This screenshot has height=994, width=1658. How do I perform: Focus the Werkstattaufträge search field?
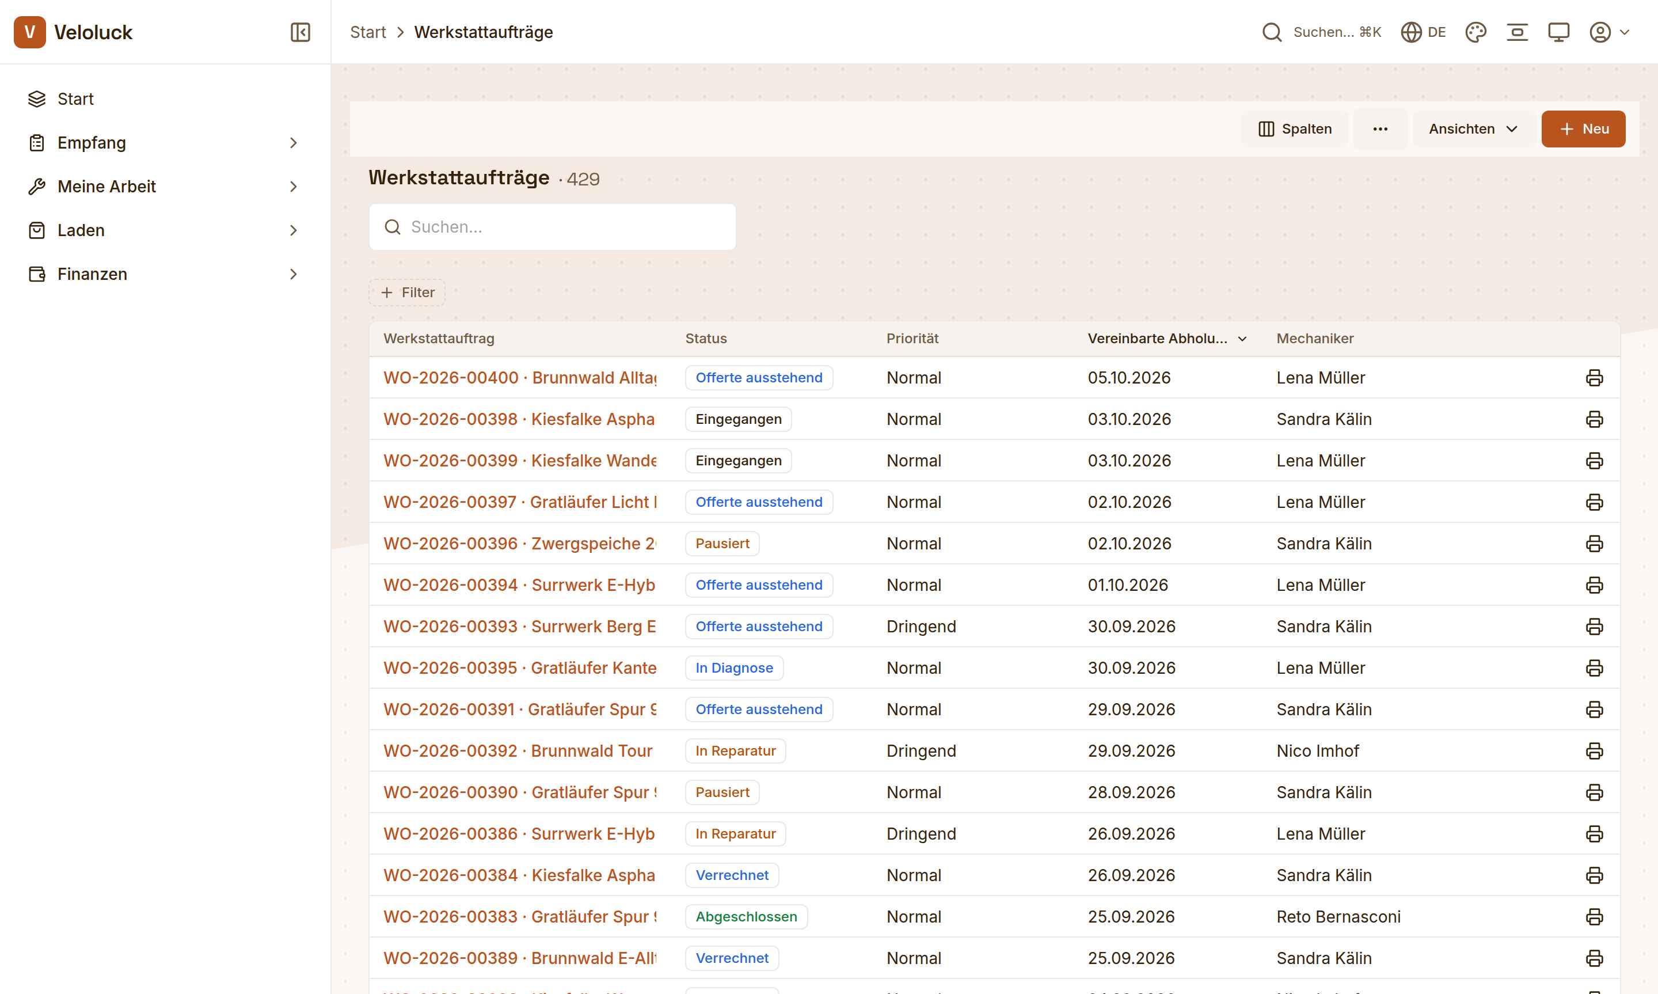[552, 227]
